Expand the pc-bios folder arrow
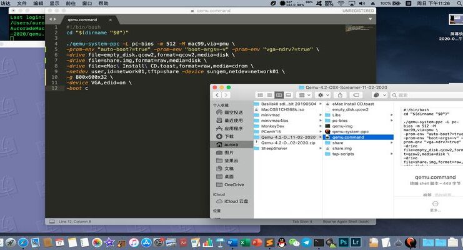Image resolution: width=463 pixels, height=250 pixels. [392, 121]
